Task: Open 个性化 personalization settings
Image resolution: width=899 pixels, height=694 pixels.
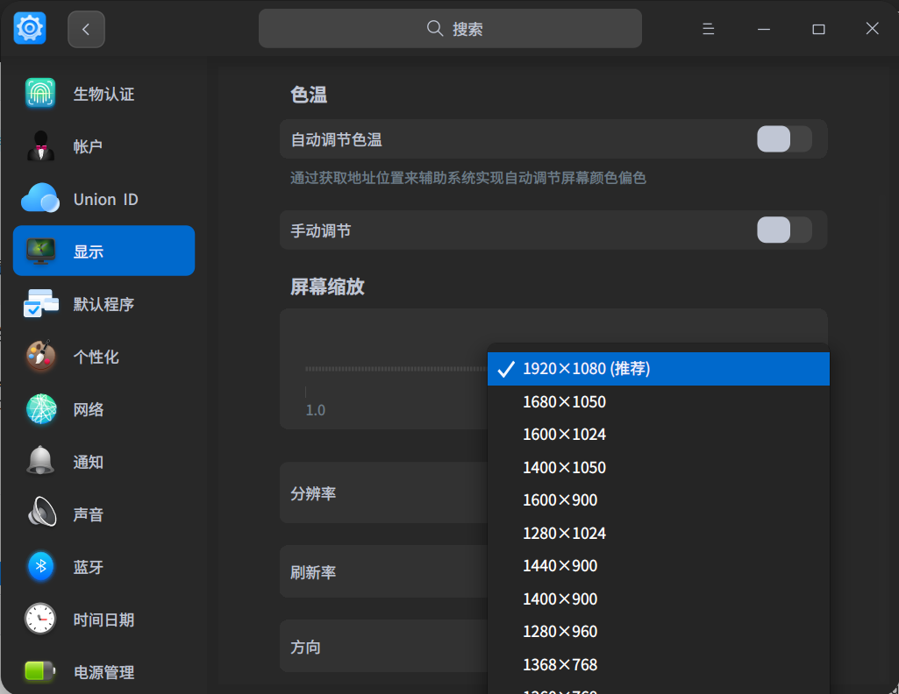Action: tap(103, 357)
